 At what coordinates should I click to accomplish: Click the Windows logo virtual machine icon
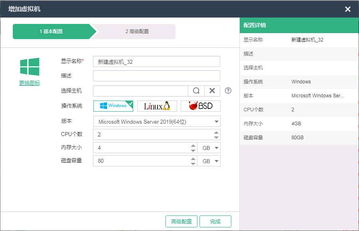click(x=30, y=67)
